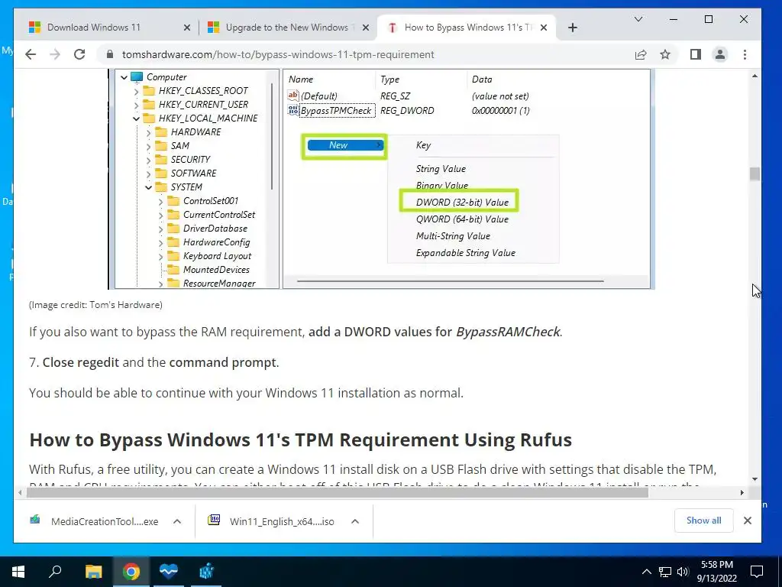Open taskbar search
The image size is (782, 587).
coord(55,572)
